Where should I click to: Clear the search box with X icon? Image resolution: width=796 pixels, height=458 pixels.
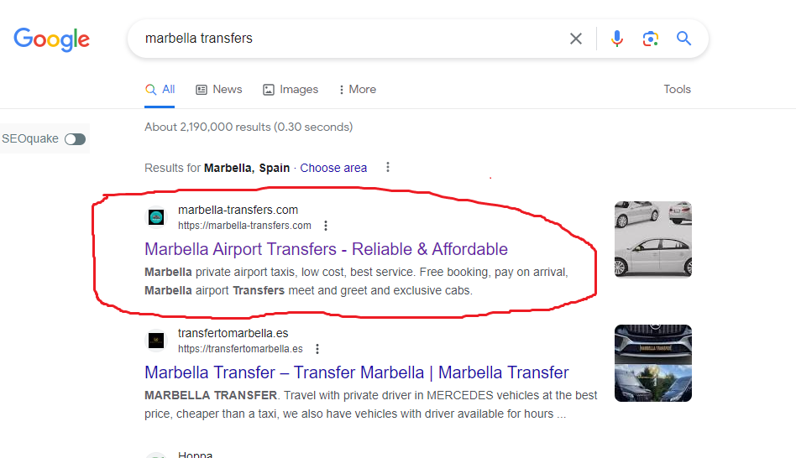pos(576,39)
